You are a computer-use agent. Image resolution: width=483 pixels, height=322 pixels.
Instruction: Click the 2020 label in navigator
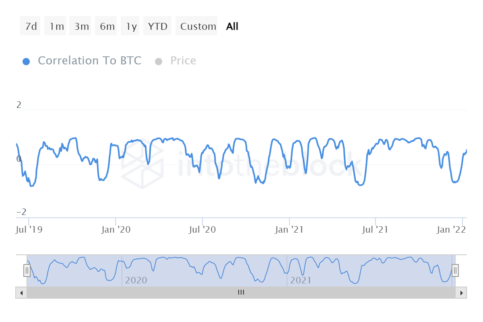tap(136, 280)
